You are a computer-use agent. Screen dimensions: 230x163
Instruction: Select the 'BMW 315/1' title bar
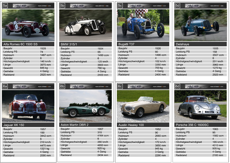[x=86, y=44]
